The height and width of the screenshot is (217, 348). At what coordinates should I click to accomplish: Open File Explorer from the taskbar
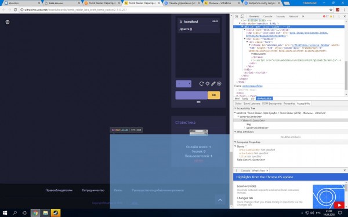[x=45, y=213]
